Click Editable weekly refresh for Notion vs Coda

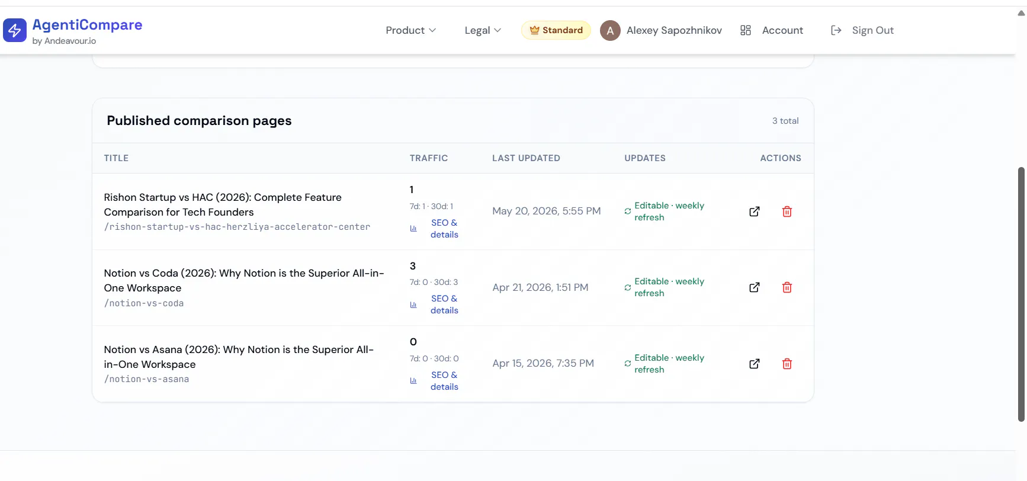click(669, 287)
